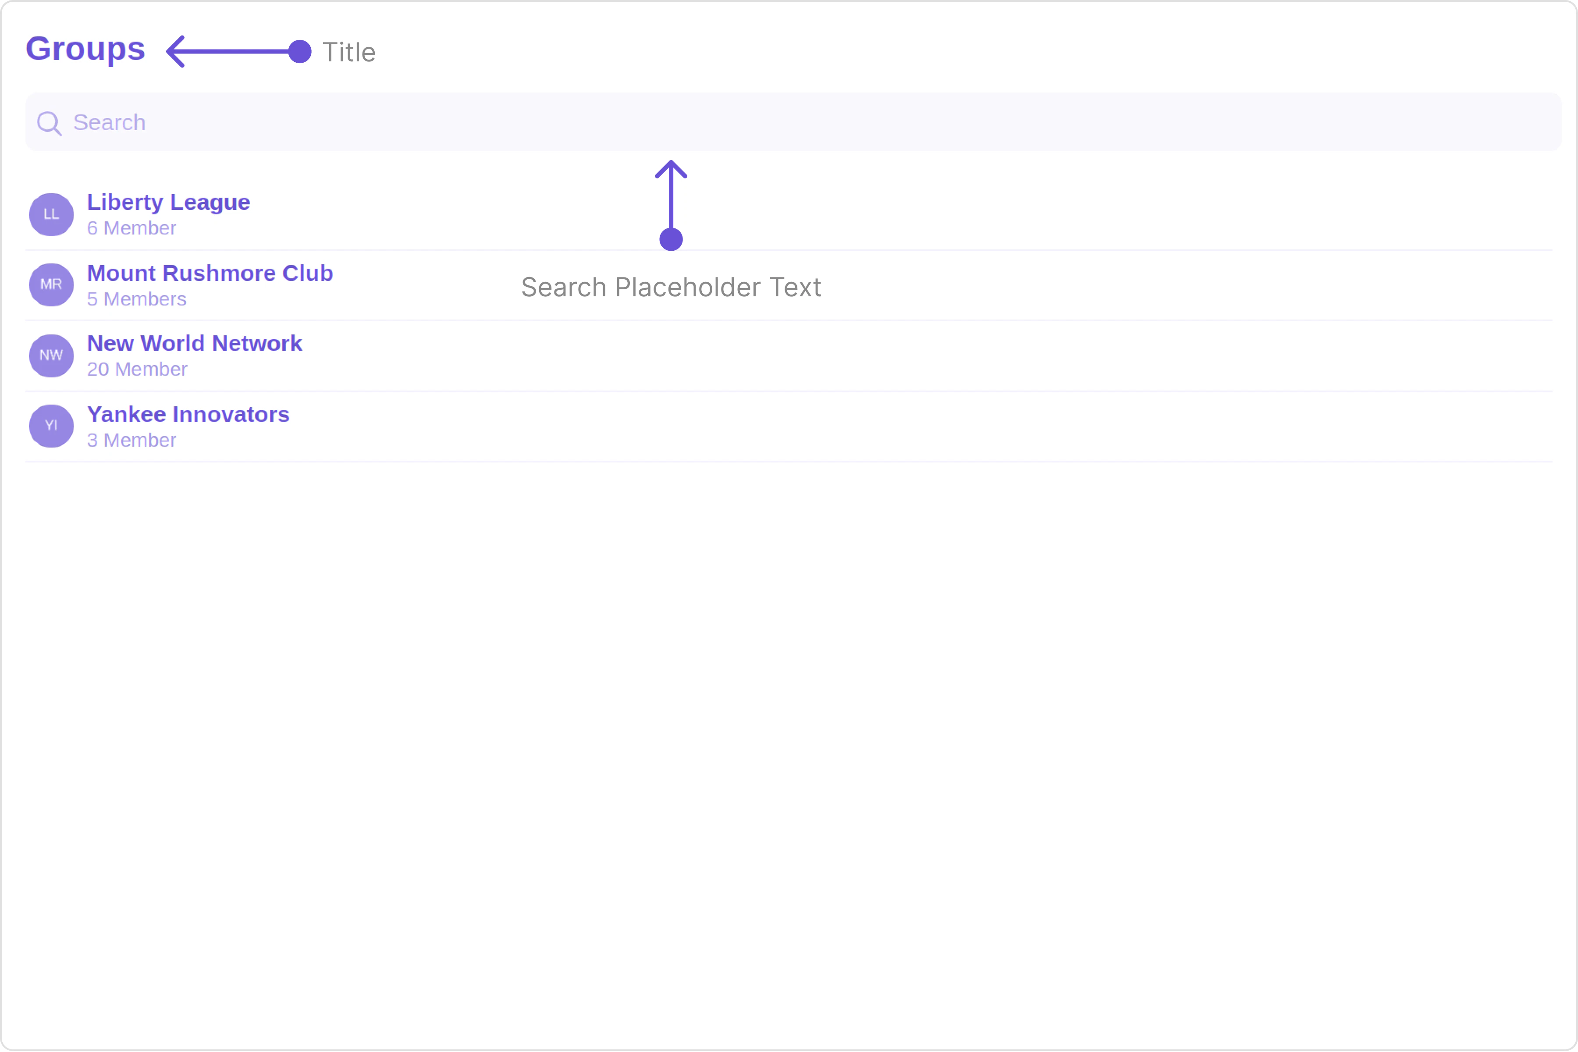Click the Mount Rushmore Club MR avatar
Image resolution: width=1578 pixels, height=1052 pixels.
tap(51, 284)
